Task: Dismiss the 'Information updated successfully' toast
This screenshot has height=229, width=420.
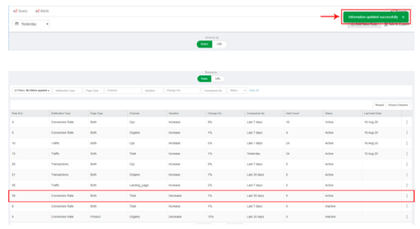Action: coord(403,17)
